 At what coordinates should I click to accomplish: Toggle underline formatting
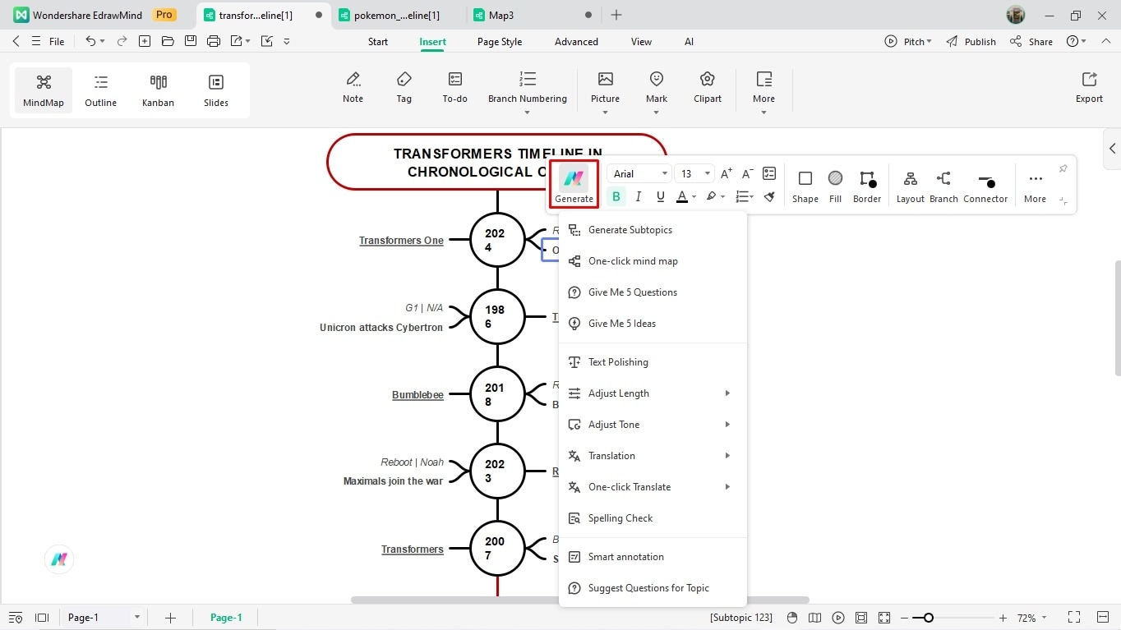[661, 196]
